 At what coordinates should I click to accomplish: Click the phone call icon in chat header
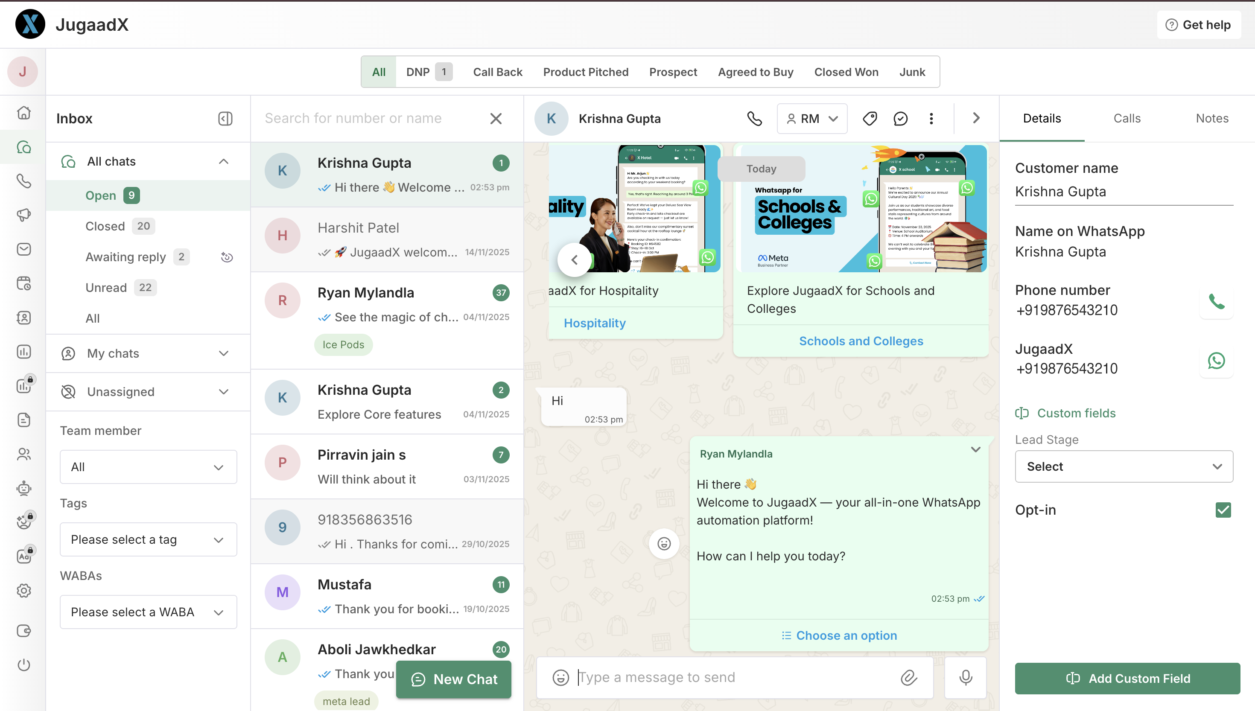[754, 119]
